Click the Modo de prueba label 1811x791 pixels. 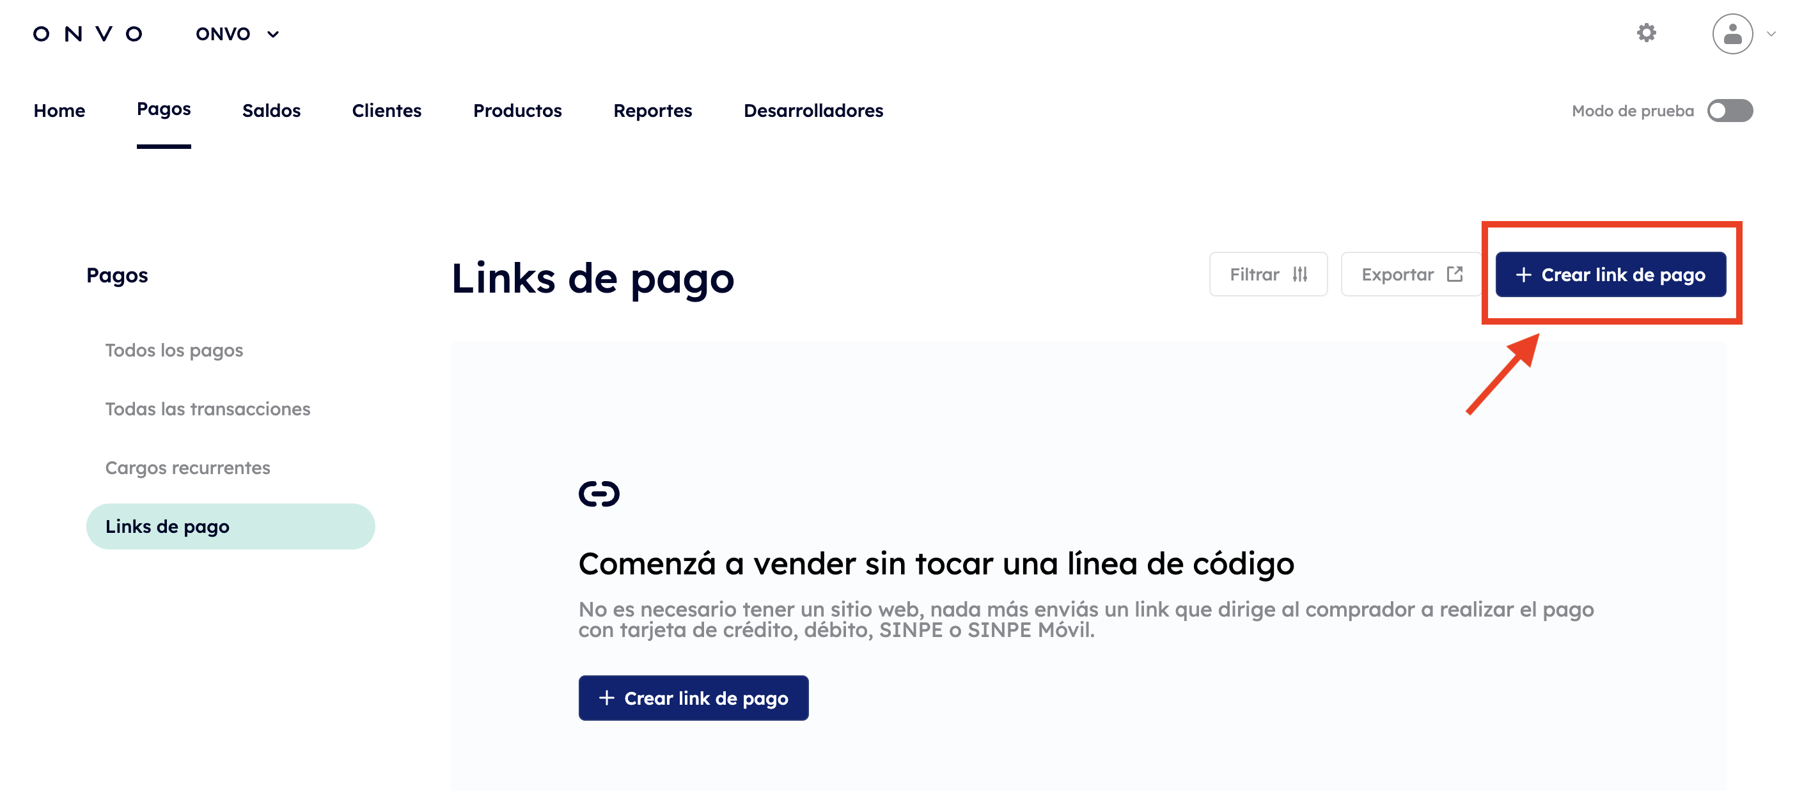click(1633, 111)
